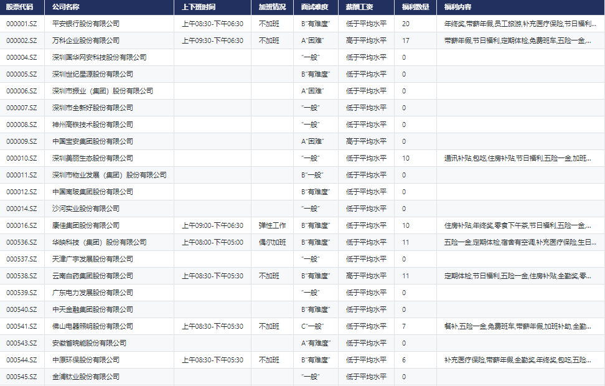Click welfare count 17 cell
Screen dimensions: 605x386
tap(406, 40)
